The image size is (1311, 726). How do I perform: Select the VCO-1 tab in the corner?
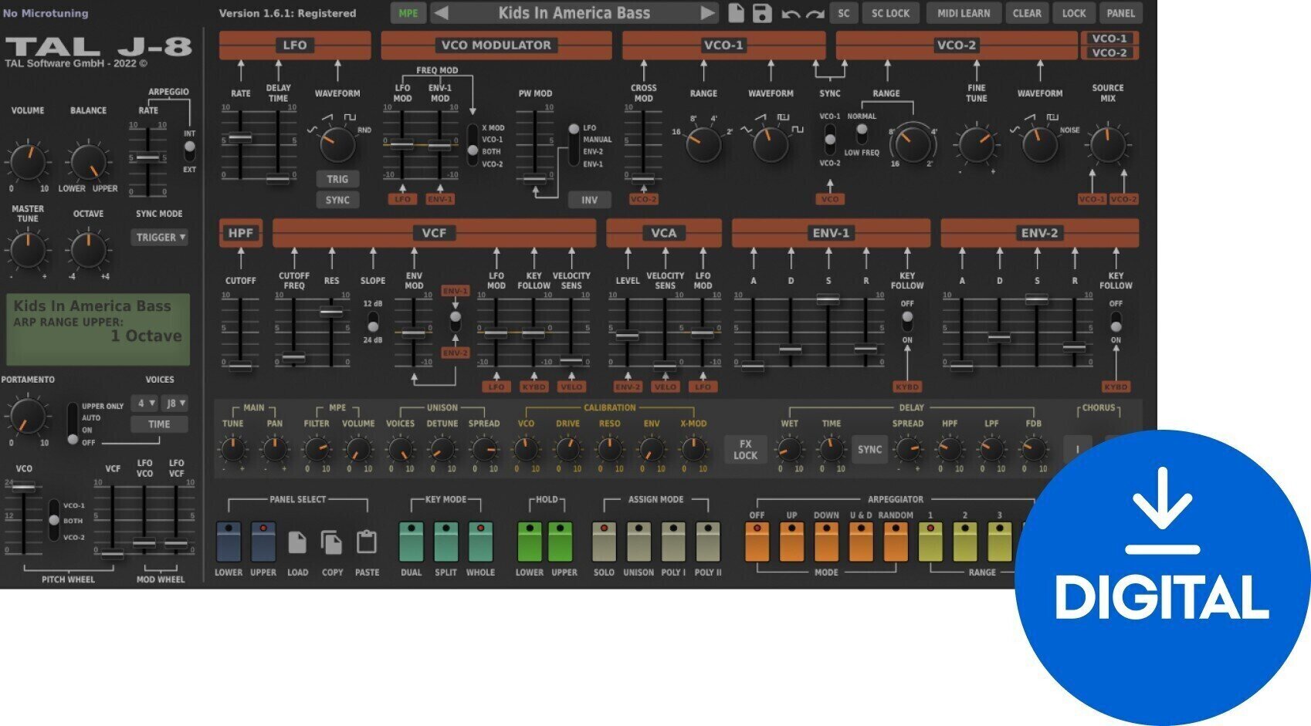1110,36
